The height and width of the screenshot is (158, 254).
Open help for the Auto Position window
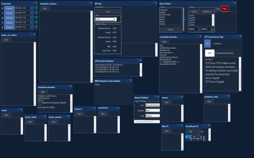tap(233, 3)
